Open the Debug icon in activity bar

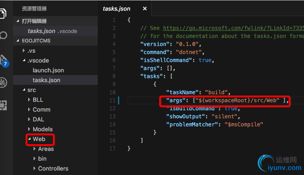[3, 83]
